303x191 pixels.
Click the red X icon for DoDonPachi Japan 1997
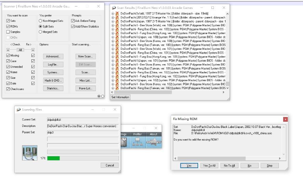click(x=117, y=21)
